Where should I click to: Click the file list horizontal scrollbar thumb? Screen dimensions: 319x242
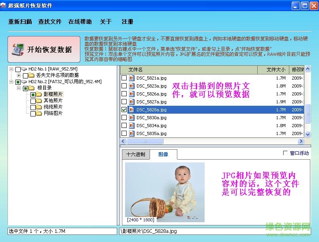point(146,141)
